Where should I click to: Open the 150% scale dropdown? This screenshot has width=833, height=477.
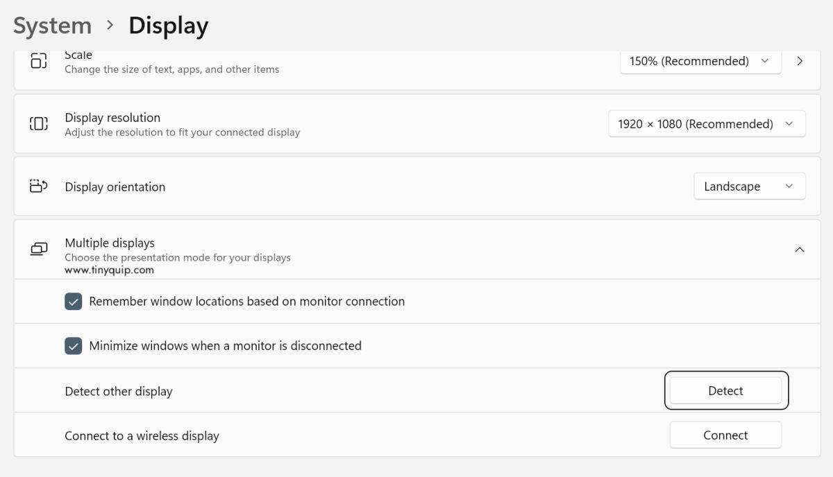700,61
